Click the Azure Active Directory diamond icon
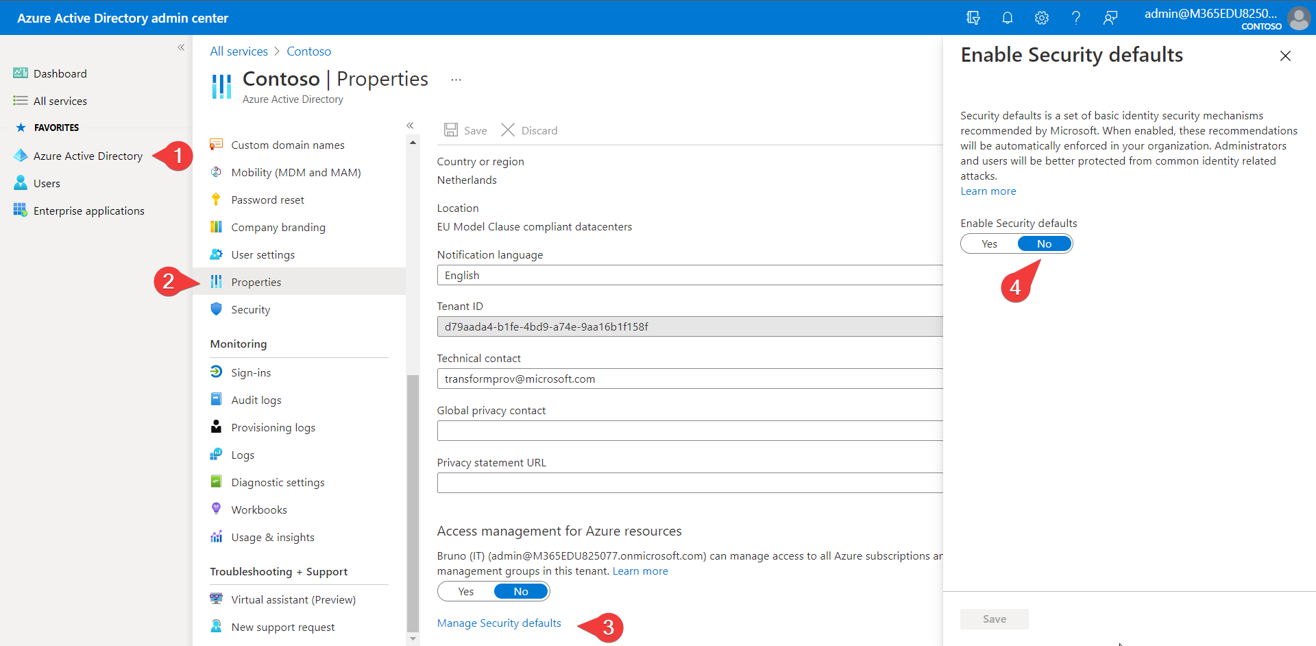This screenshot has width=1316, height=646. click(21, 156)
